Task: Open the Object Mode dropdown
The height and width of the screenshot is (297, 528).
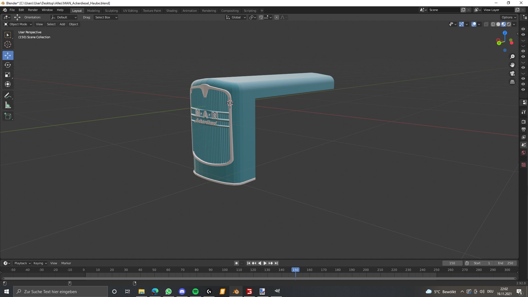Action: [18, 24]
